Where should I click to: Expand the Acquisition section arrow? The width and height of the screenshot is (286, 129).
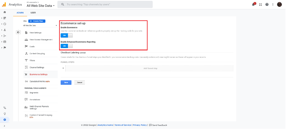[2, 36]
